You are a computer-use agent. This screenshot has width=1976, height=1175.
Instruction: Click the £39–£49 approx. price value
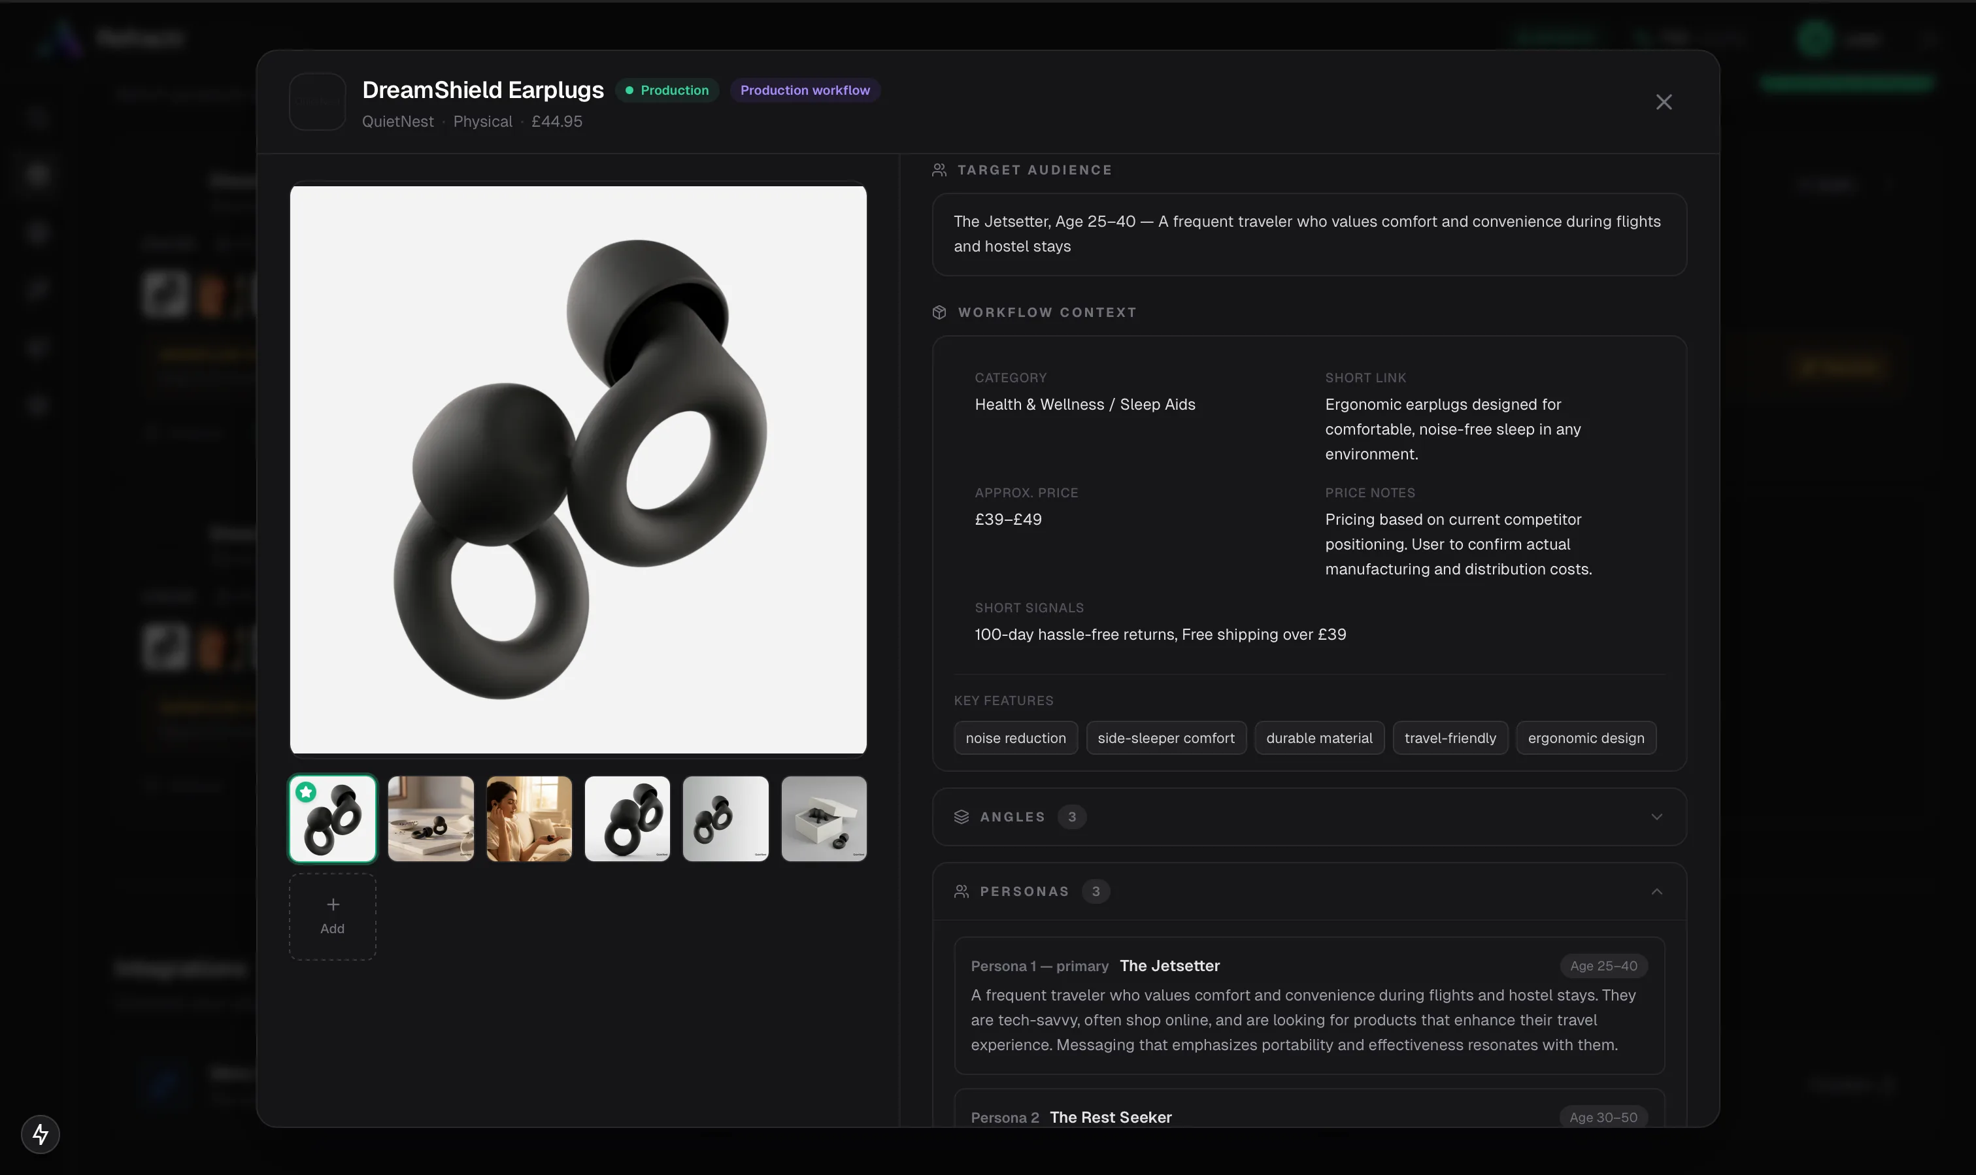[1008, 520]
